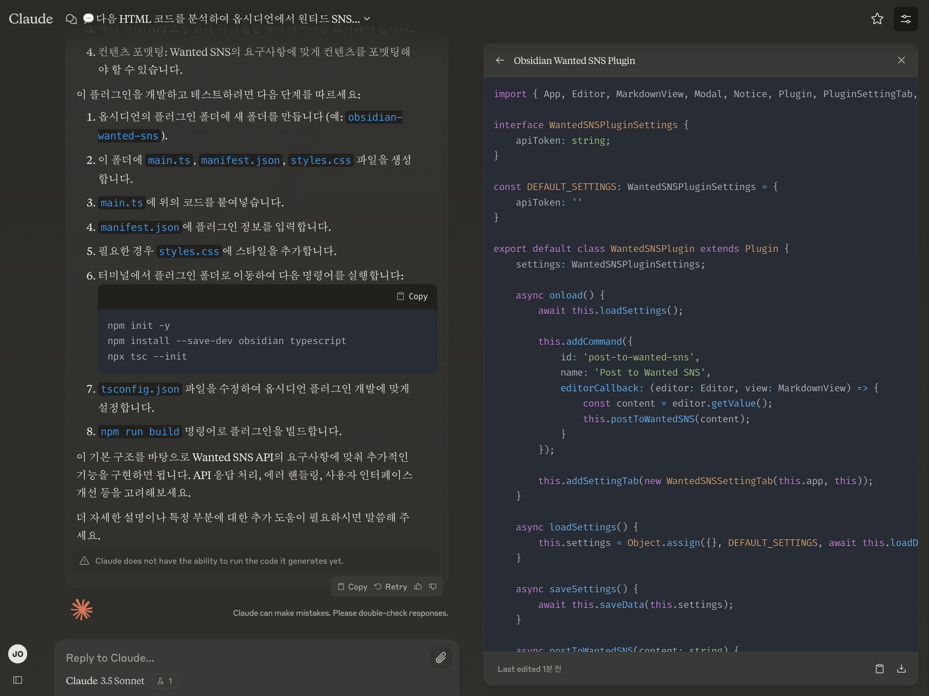The height and width of the screenshot is (696, 929).
Task: Click 'npx tsc --init' line in code block
Action: click(147, 357)
